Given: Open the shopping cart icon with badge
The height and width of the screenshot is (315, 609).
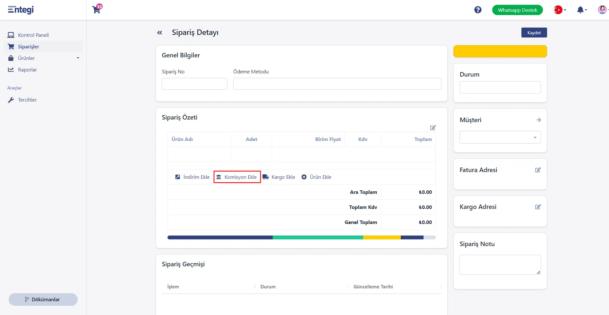Looking at the screenshot, I should (x=97, y=9).
